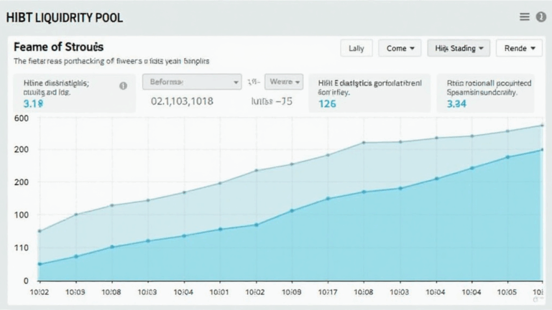Click the 10:09 x-axis label
The image size is (552, 310).
pyautogui.click(x=291, y=293)
